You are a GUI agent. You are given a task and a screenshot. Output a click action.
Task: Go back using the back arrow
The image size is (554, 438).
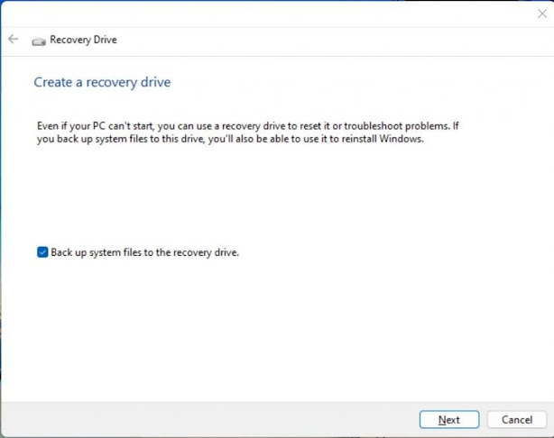(x=14, y=39)
